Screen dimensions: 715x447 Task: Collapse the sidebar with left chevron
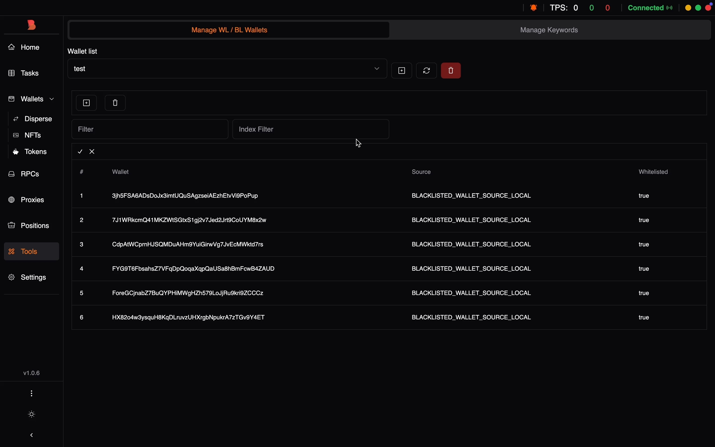pos(31,435)
